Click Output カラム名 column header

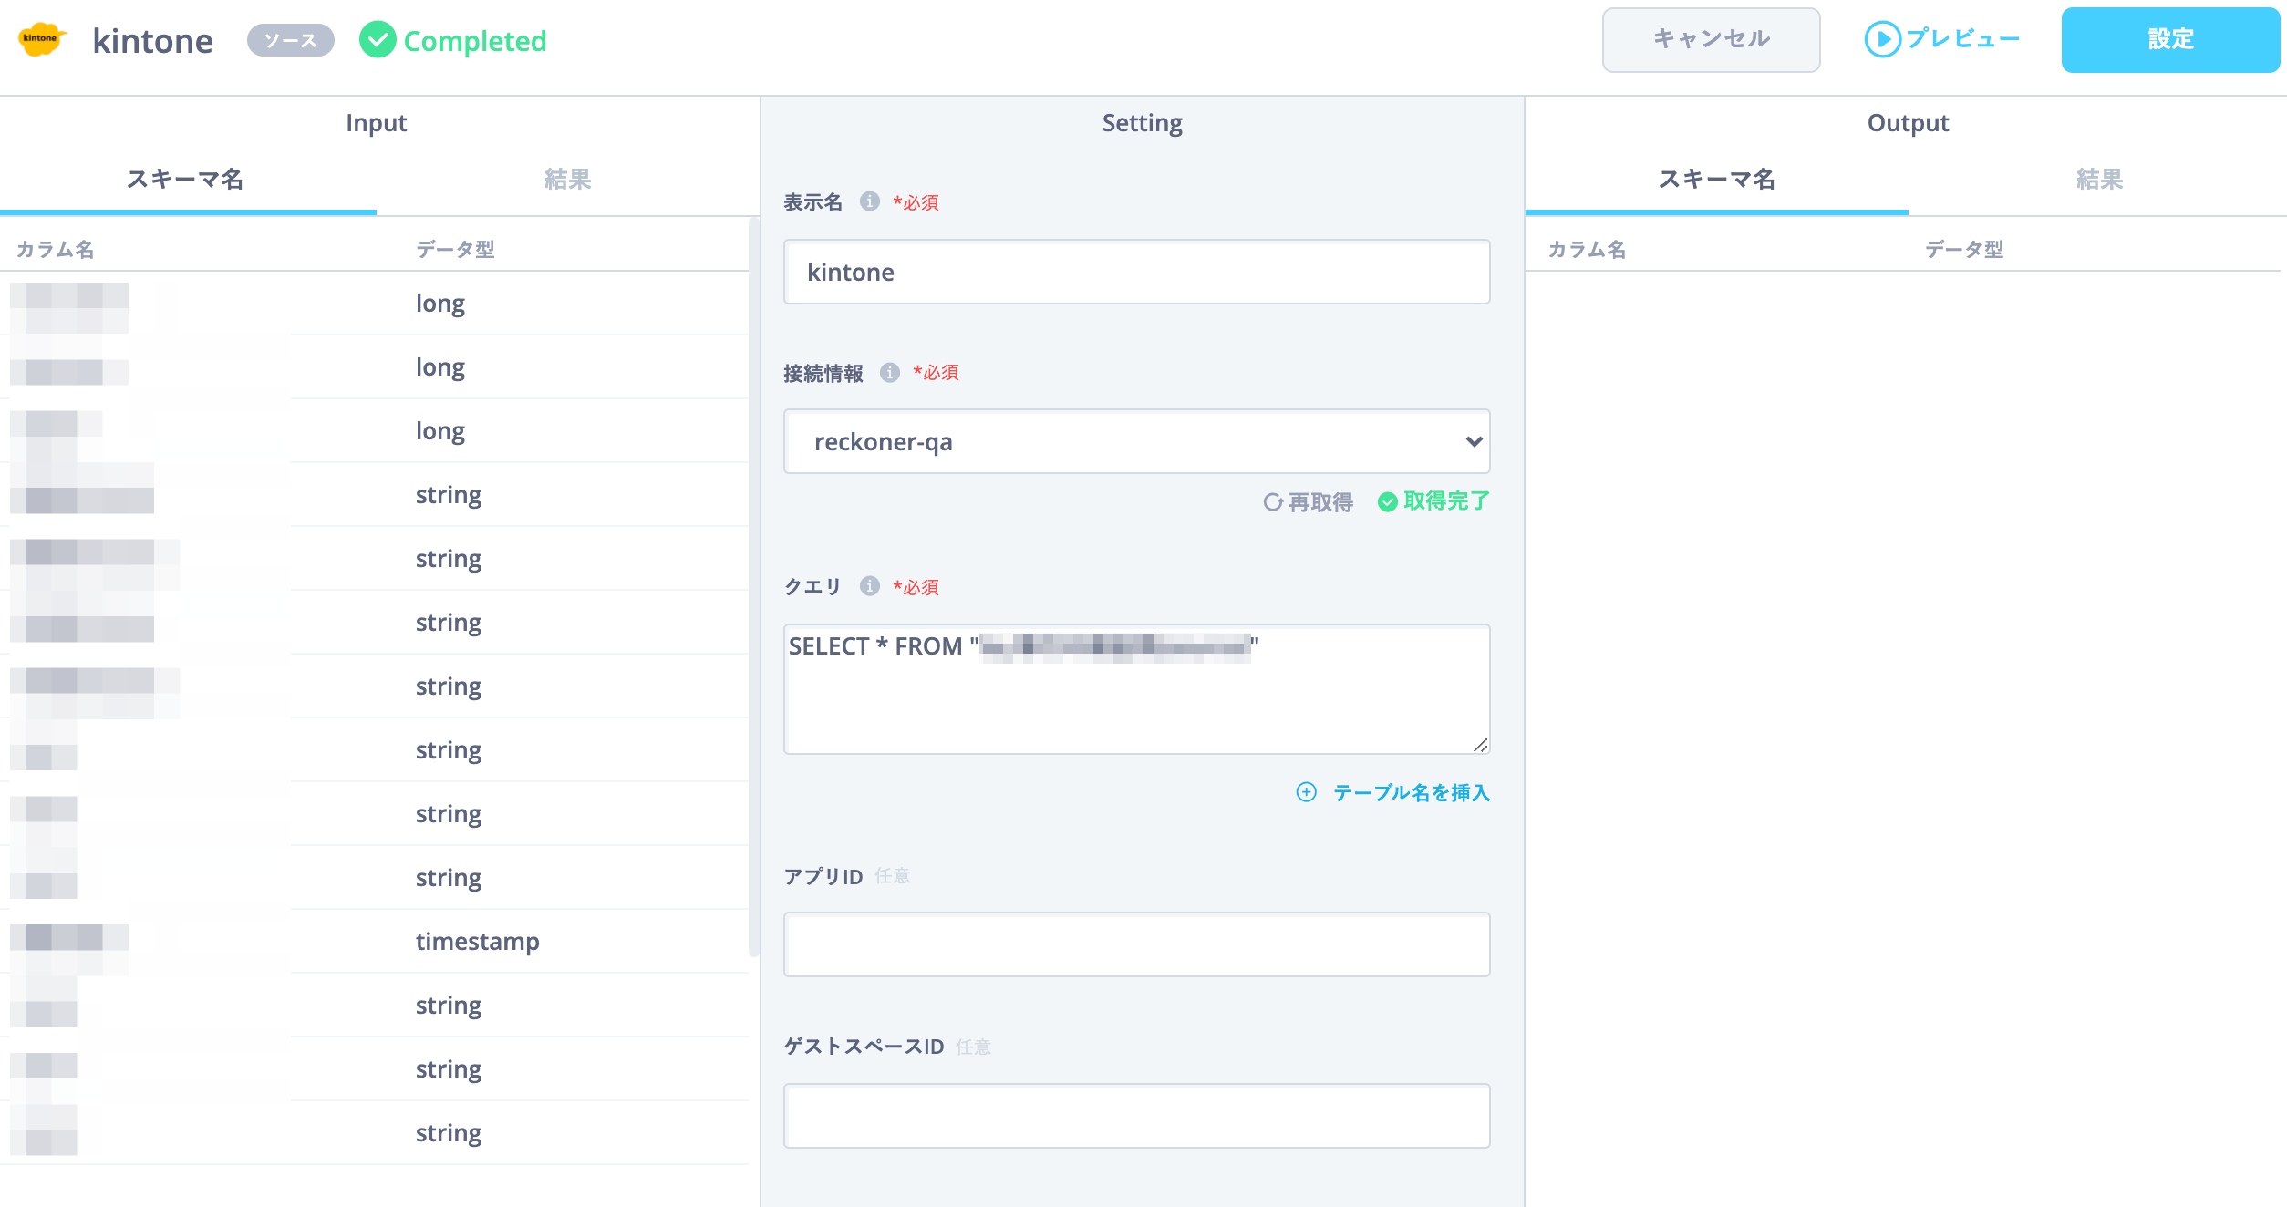point(1587,249)
